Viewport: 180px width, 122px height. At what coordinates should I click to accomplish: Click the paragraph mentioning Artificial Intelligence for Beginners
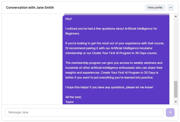111,31
